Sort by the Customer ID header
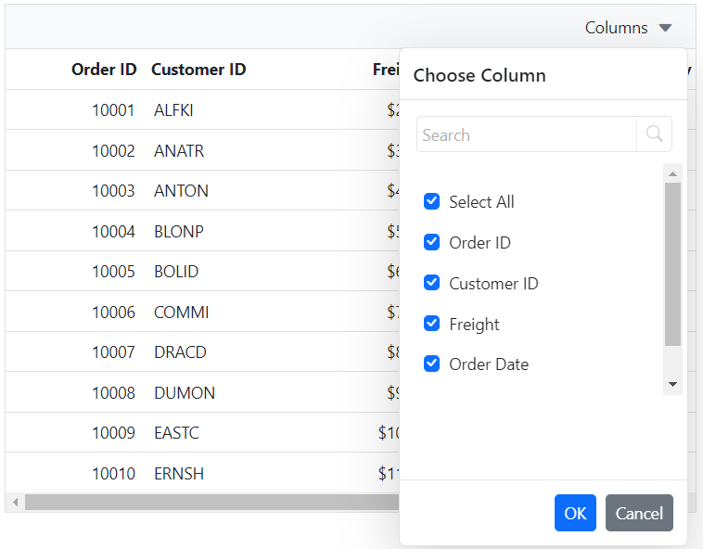The image size is (703, 549). [x=198, y=70]
